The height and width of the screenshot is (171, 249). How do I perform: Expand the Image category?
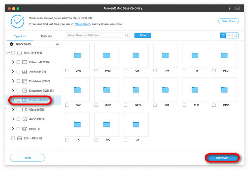(13, 100)
